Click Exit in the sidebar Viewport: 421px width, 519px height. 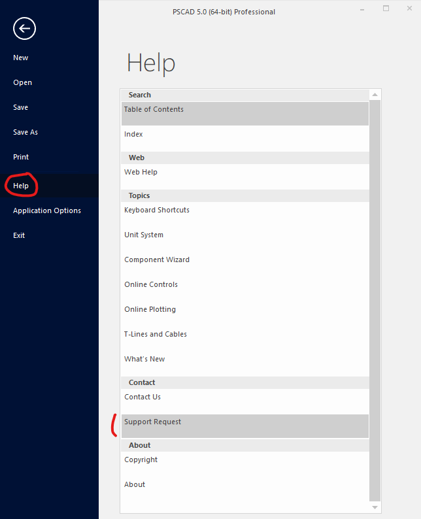(19, 235)
